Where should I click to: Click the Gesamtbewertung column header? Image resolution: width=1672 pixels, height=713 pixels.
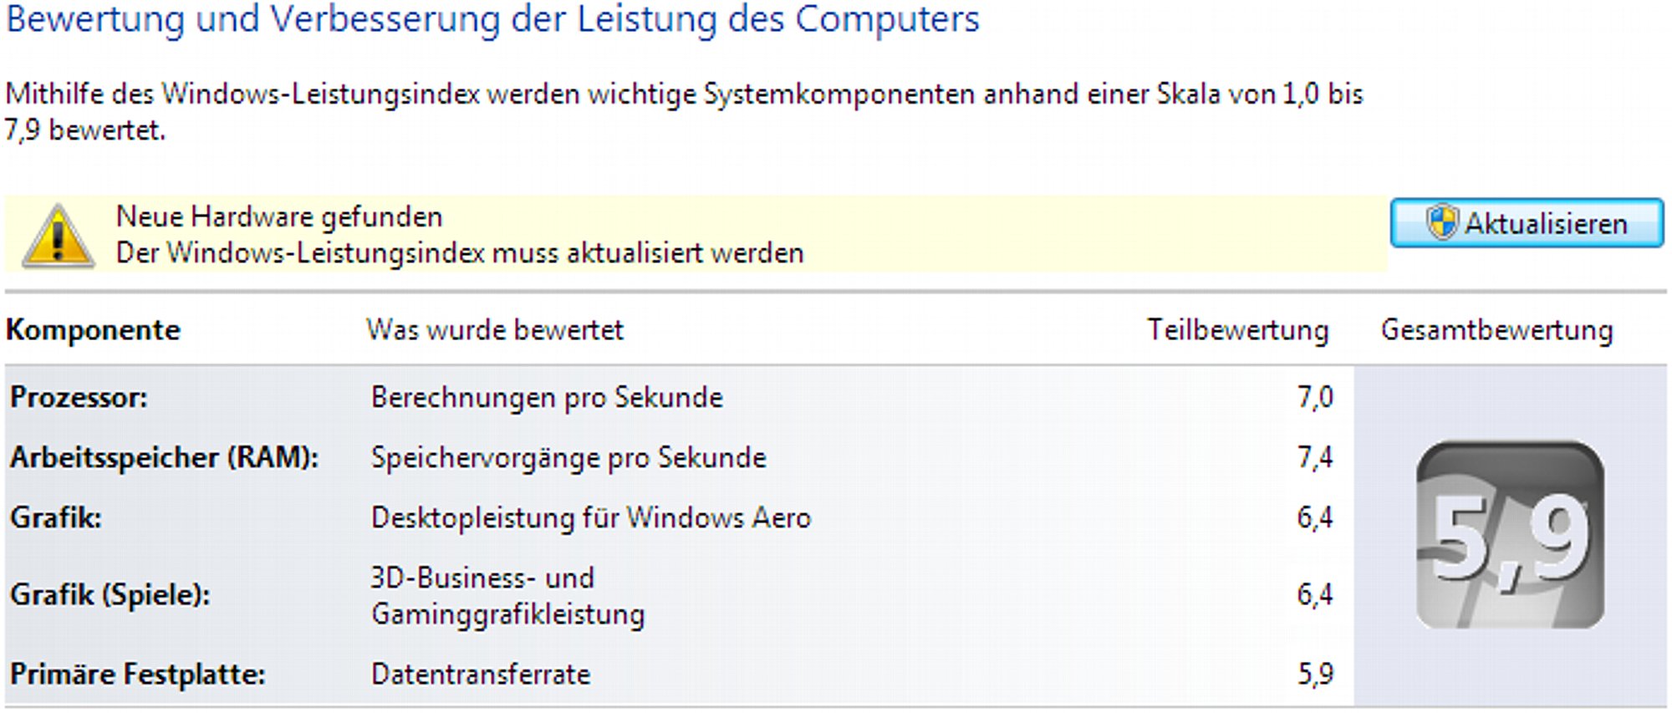tap(1496, 329)
